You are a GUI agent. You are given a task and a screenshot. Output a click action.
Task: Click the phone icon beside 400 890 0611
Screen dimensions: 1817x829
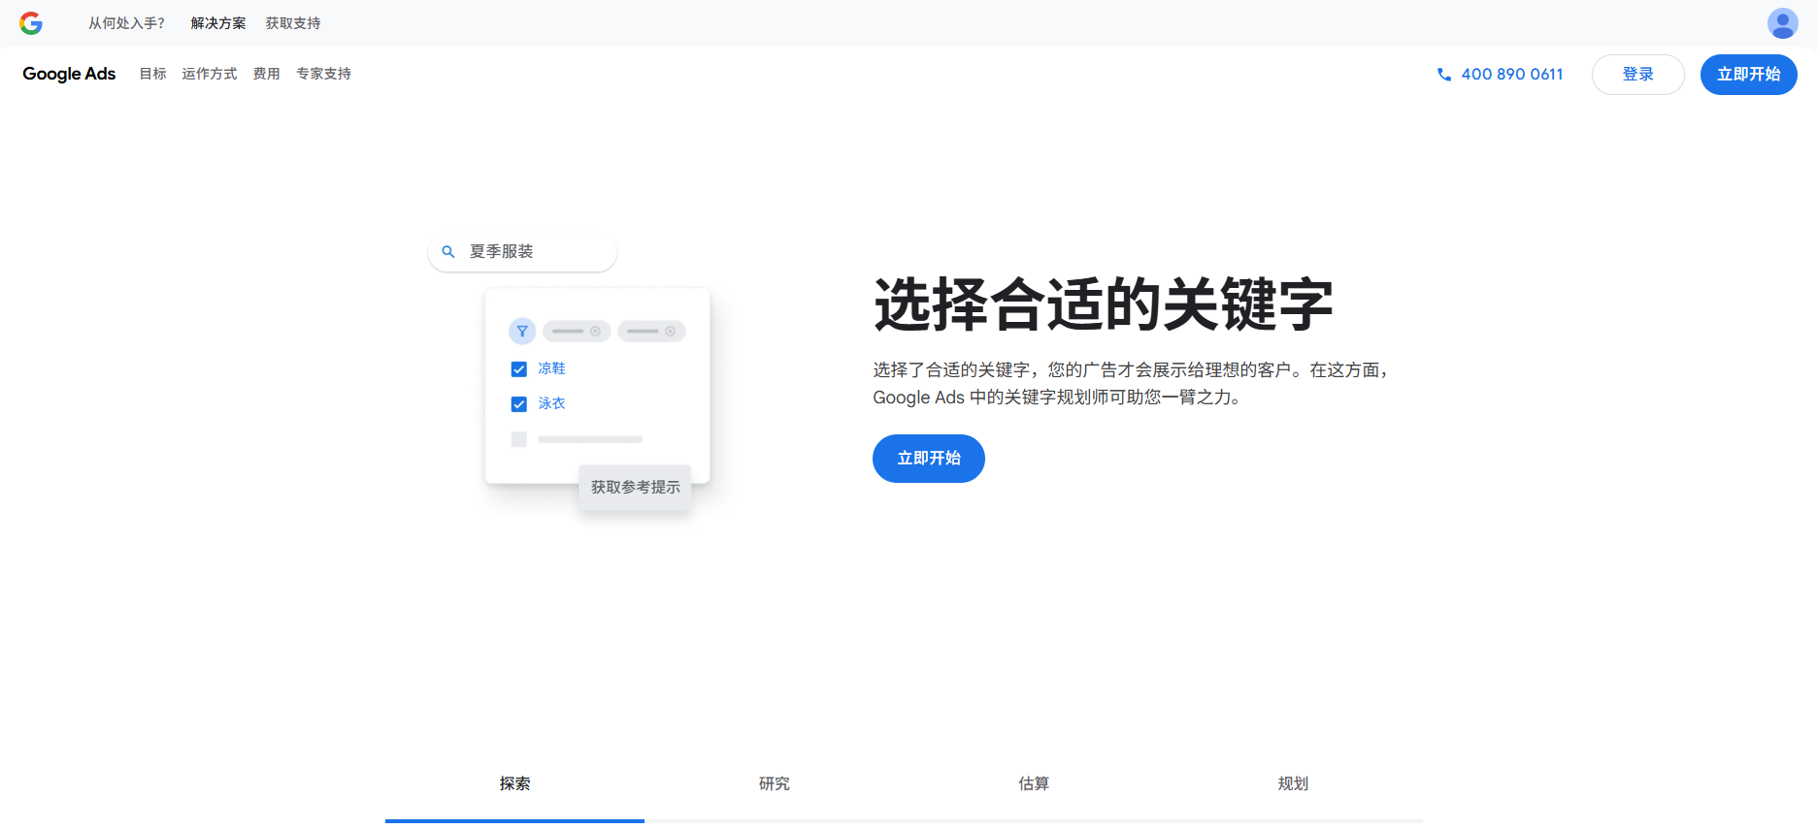click(1444, 75)
